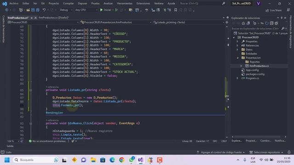Close the frmProductos.cs tab
294x165 pixels.
tap(35, 18)
